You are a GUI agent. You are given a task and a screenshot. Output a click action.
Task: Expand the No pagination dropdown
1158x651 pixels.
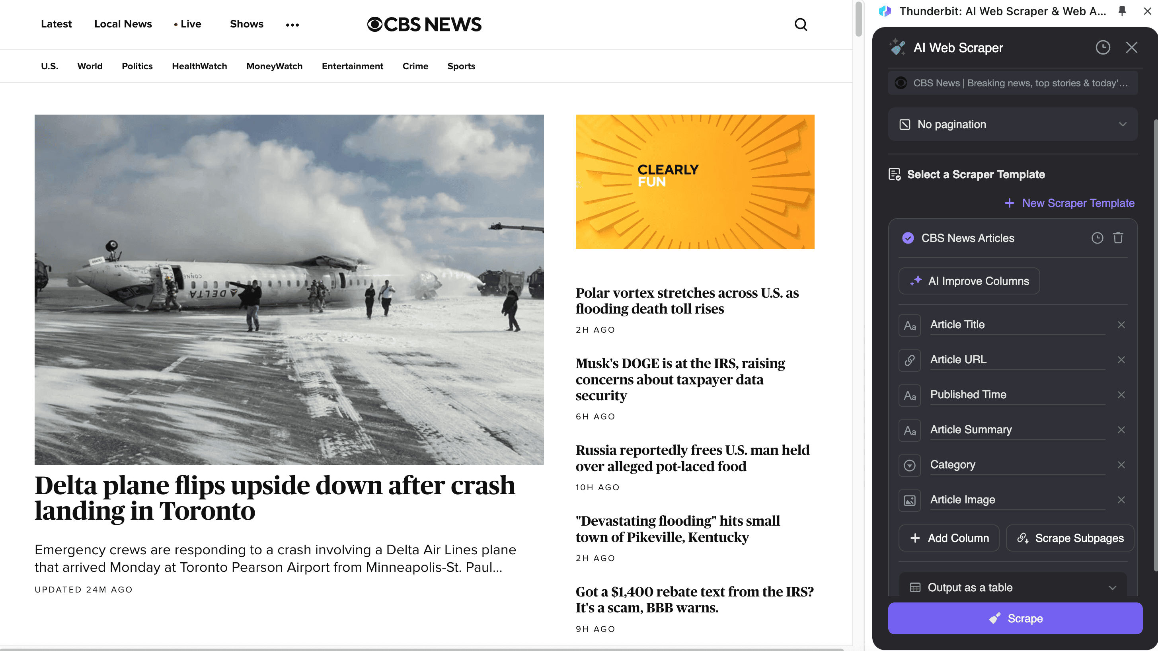click(x=1013, y=125)
